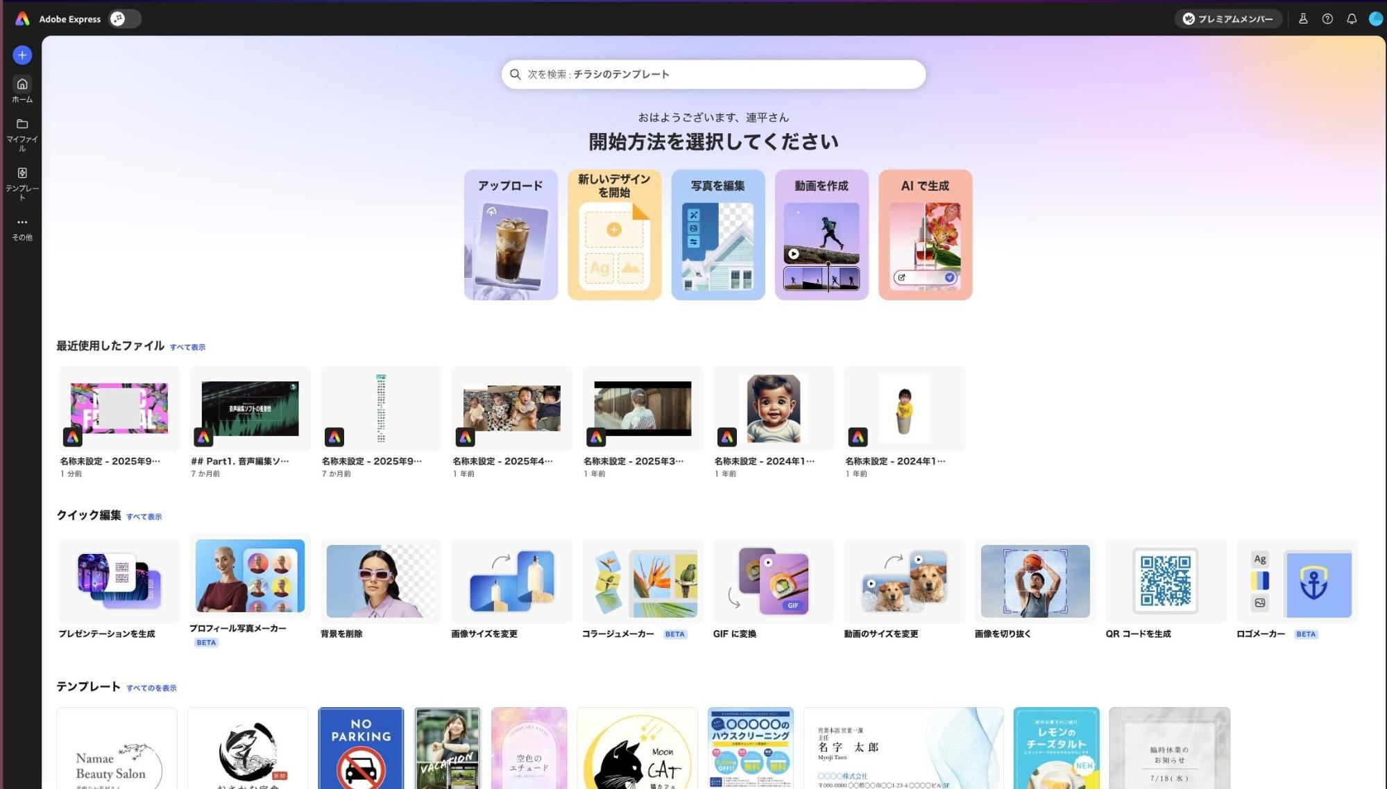Click すべて表示 next to クイック編集
1387x789 pixels.
[144, 517]
